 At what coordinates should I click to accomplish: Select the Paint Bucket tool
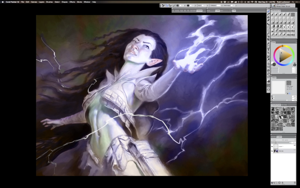[x=268, y=17]
